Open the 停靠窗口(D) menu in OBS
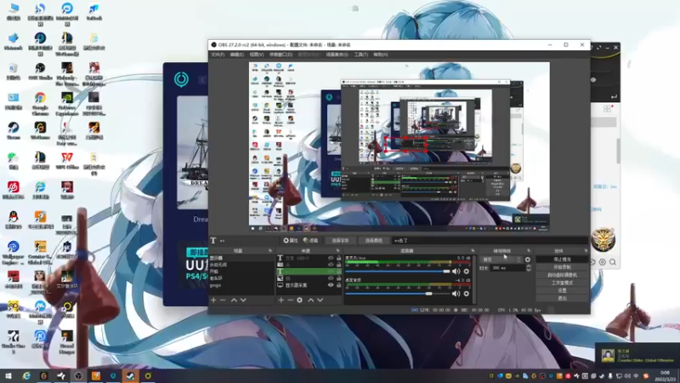Viewport: 680px width, 383px height. [x=281, y=54]
